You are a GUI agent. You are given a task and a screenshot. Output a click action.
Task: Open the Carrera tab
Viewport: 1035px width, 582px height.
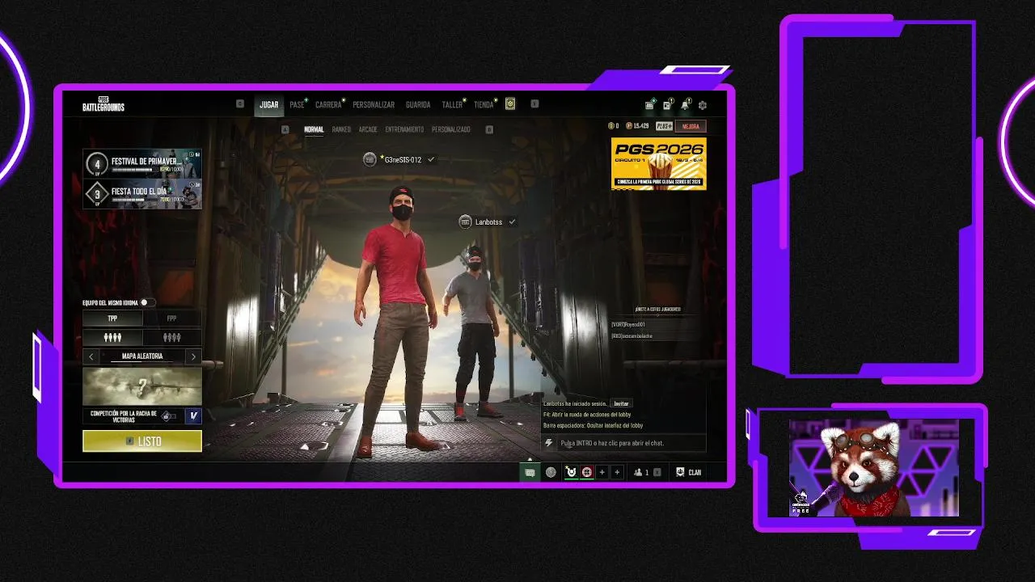328,105
